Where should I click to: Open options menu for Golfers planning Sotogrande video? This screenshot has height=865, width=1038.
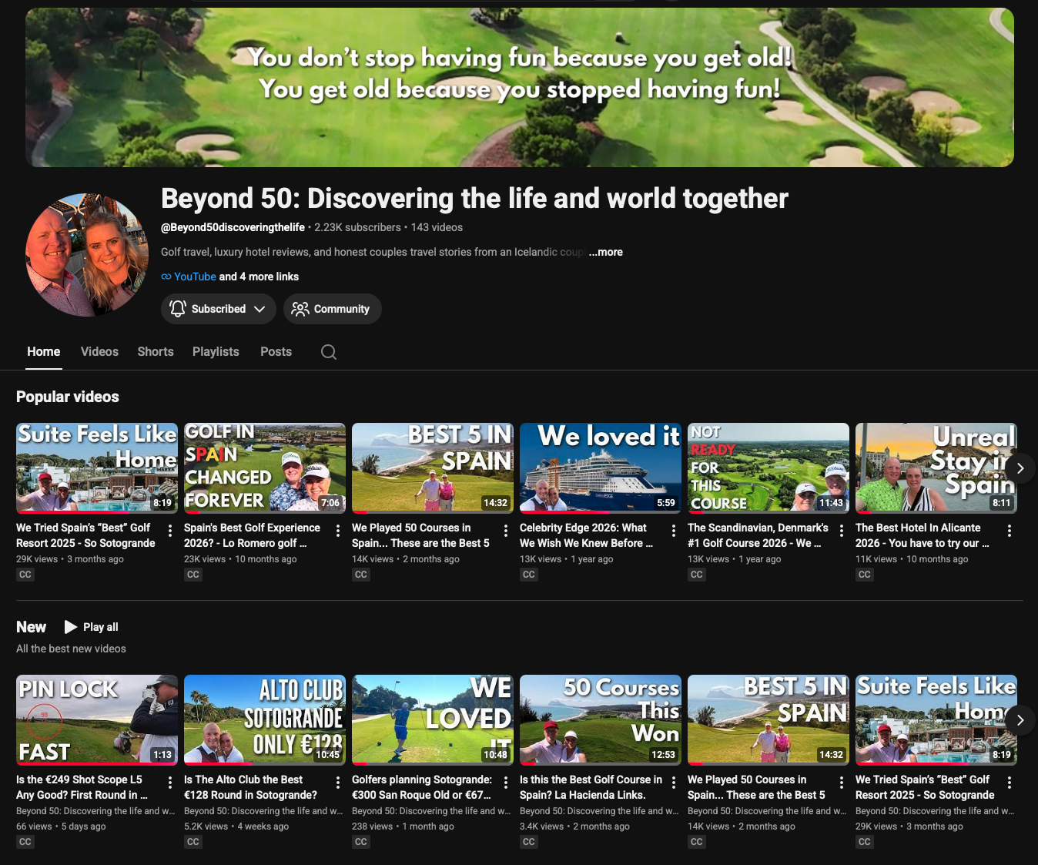[506, 783]
